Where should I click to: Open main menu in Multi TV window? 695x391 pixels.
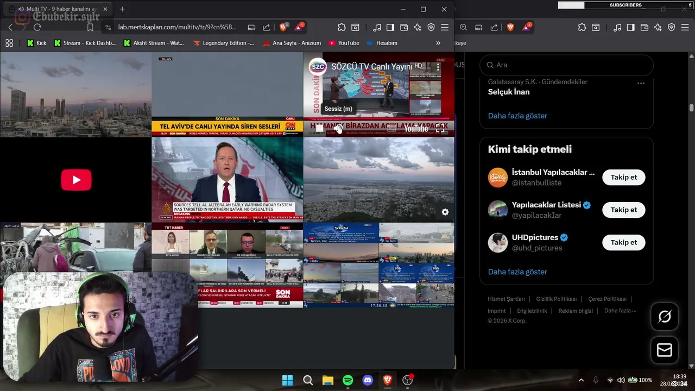[x=445, y=27]
